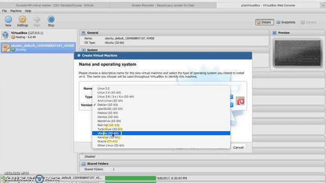Image resolution: width=326 pixels, height=183 pixels.
Task: Click the General section header icon
Action: pos(84,33)
